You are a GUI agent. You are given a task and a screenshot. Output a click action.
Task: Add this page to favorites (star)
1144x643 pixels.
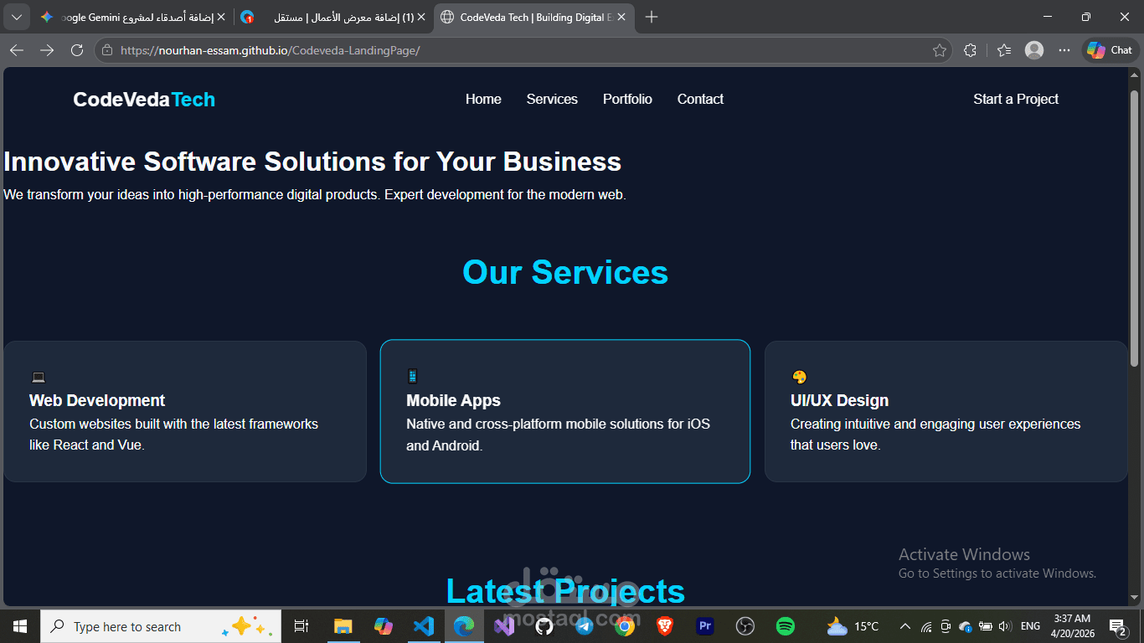click(x=940, y=50)
